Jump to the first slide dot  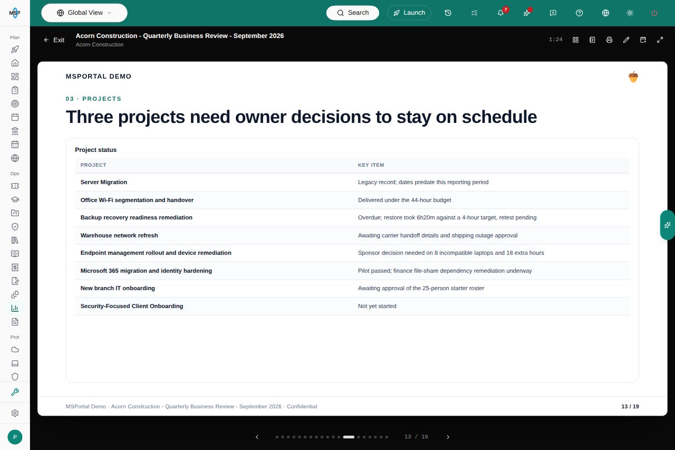pyautogui.click(x=277, y=437)
